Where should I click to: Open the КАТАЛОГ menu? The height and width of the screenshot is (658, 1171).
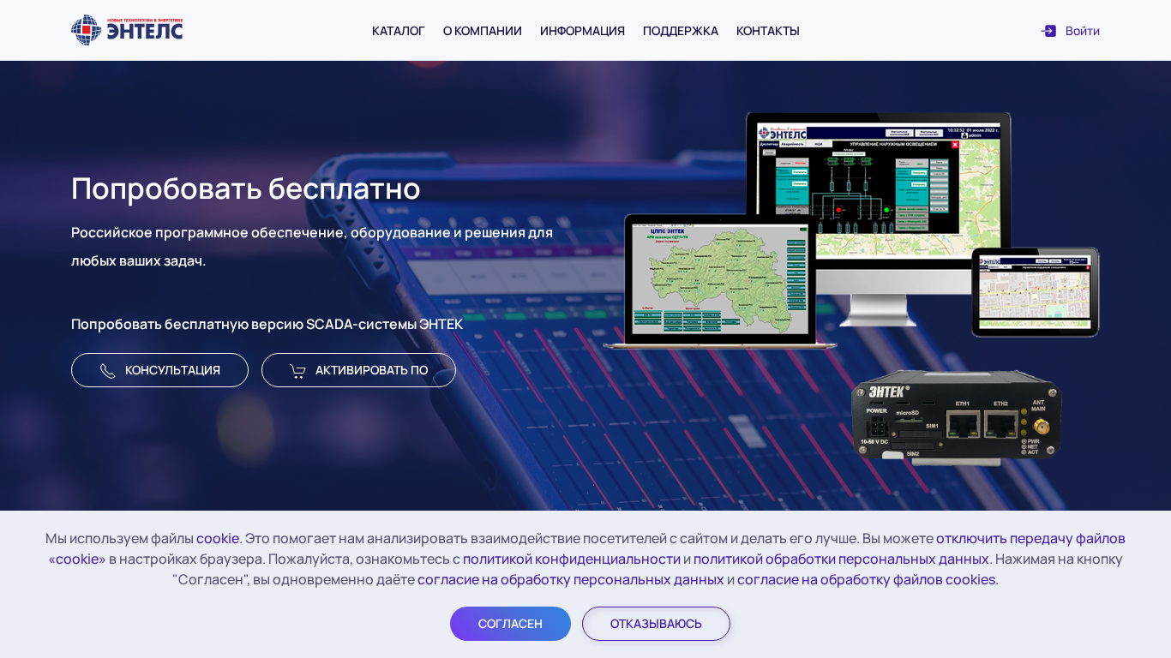click(399, 31)
